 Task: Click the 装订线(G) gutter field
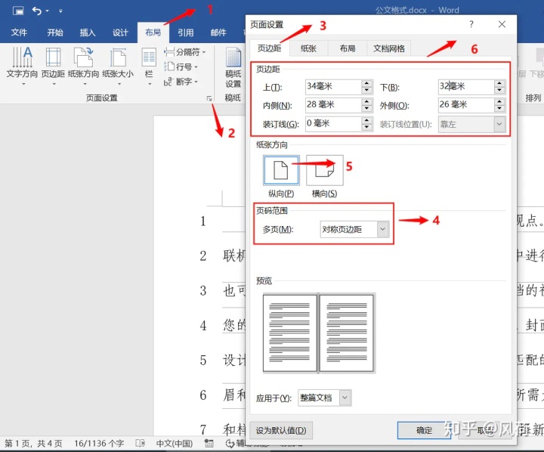[333, 124]
